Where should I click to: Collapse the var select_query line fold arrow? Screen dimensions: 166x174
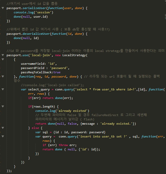pyautogui.click(x=3, y=89)
